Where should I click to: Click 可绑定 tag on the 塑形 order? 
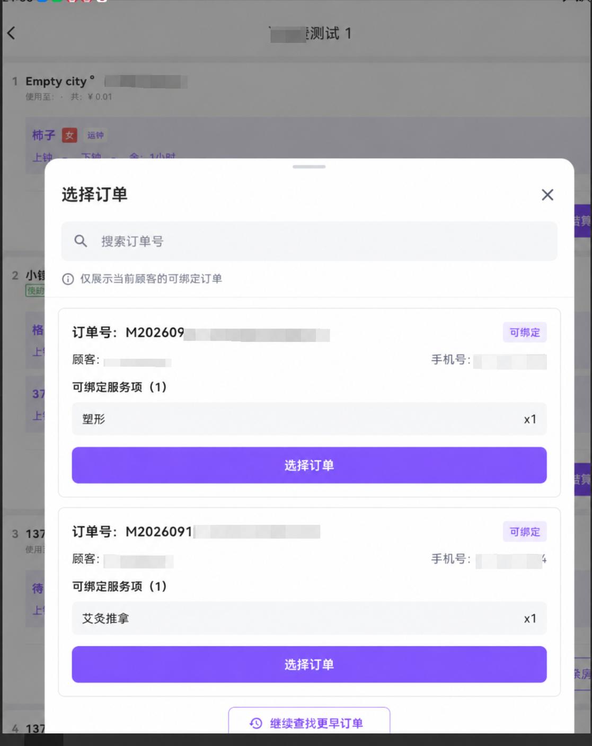coord(525,332)
